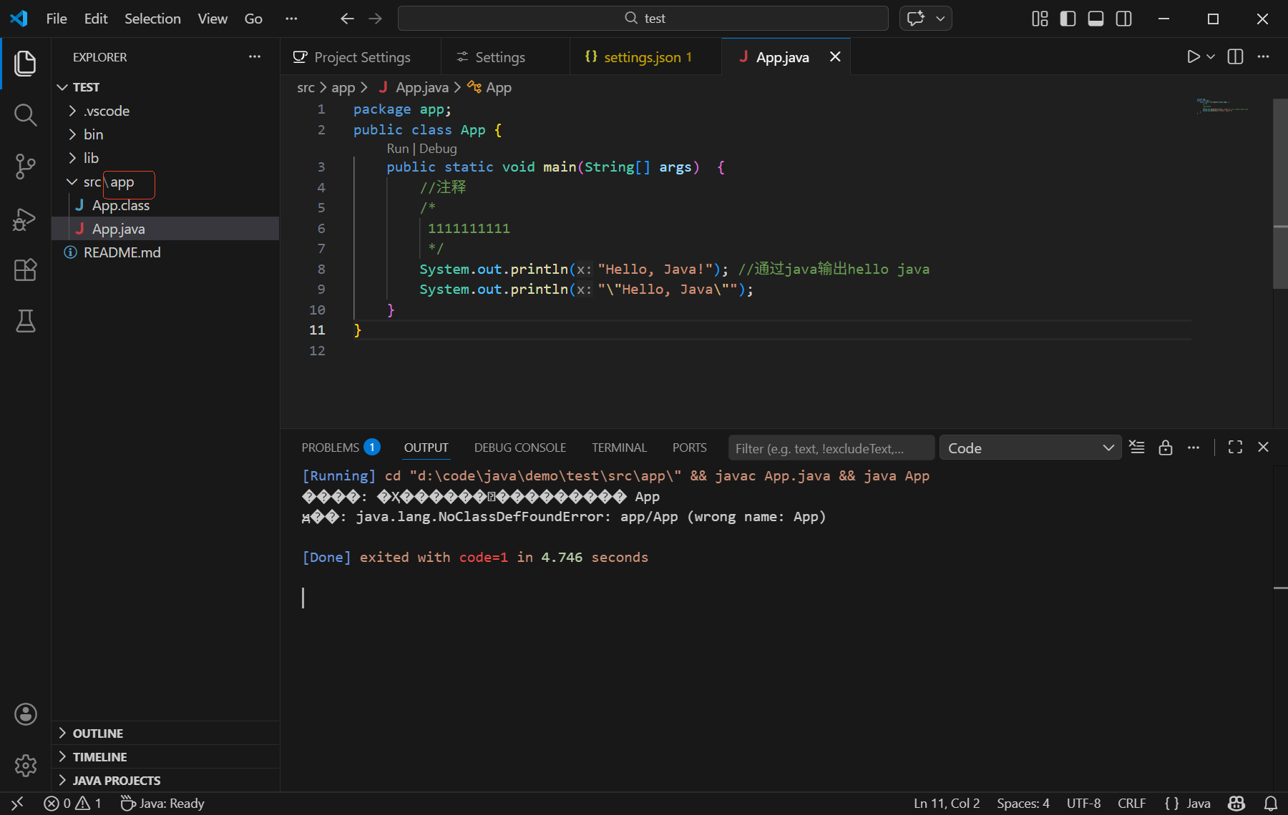Open the Selection menu
The width and height of the screenshot is (1288, 815).
(x=152, y=19)
